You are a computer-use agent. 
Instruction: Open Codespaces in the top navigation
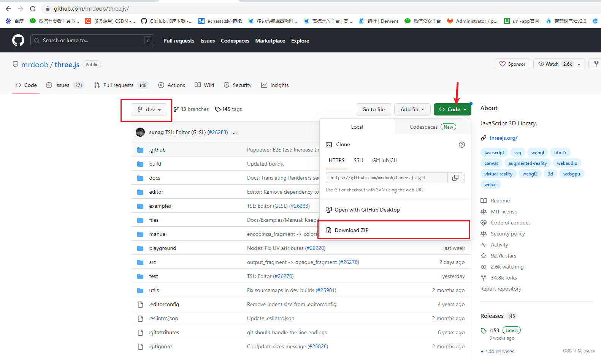(235, 41)
